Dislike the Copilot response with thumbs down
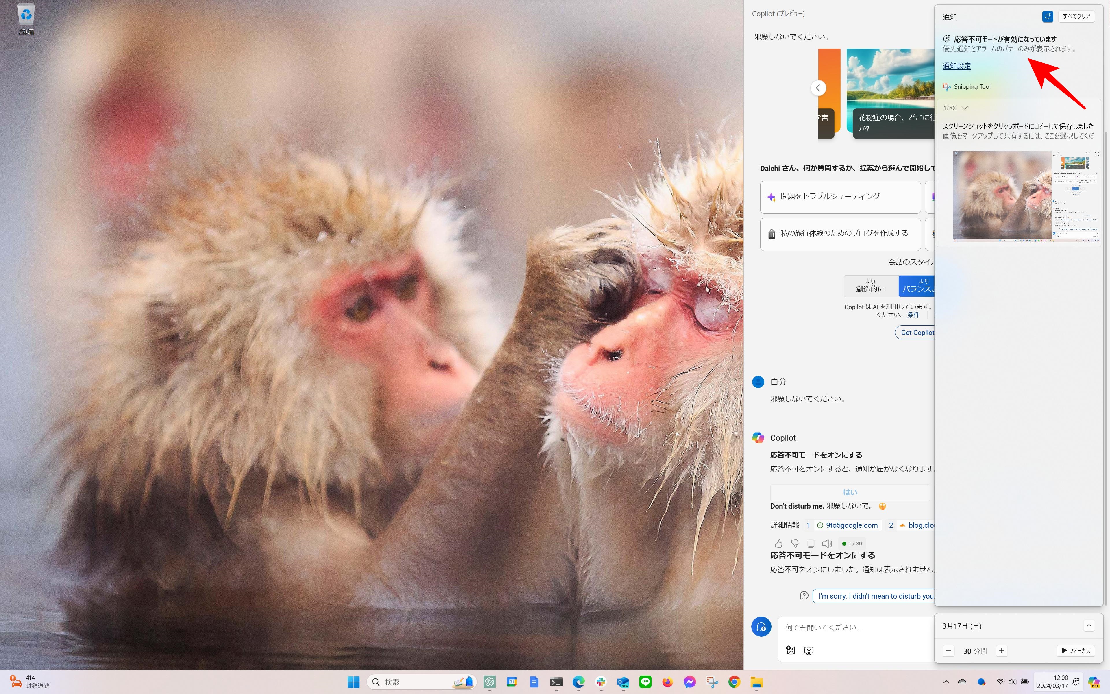This screenshot has width=1110, height=694. pyautogui.click(x=795, y=543)
